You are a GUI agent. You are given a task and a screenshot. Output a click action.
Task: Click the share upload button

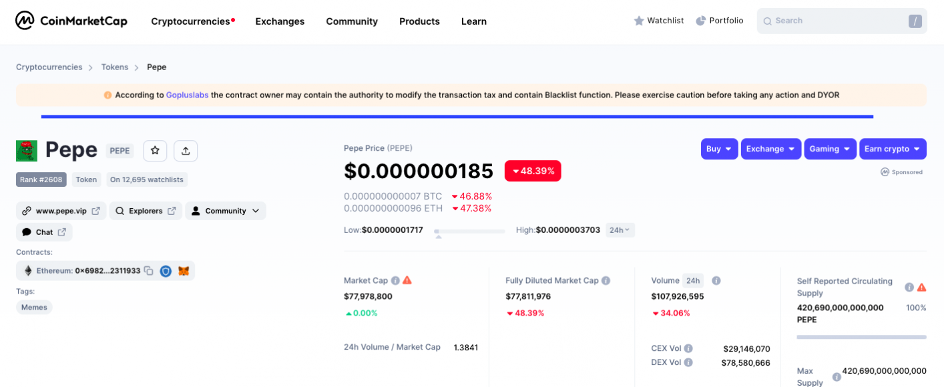tap(186, 151)
